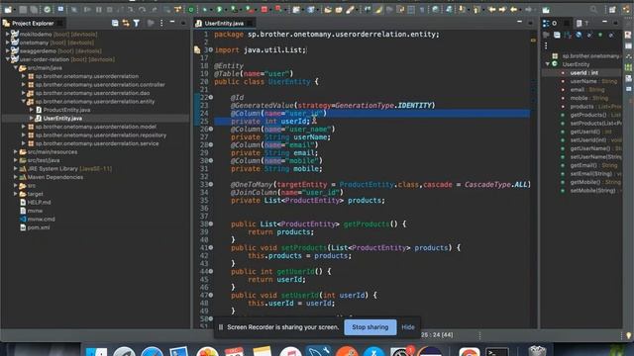Screen dimensions: 634x356
Task: Click the green Boot Dashboard relaunch icon
Action: (191, 9)
